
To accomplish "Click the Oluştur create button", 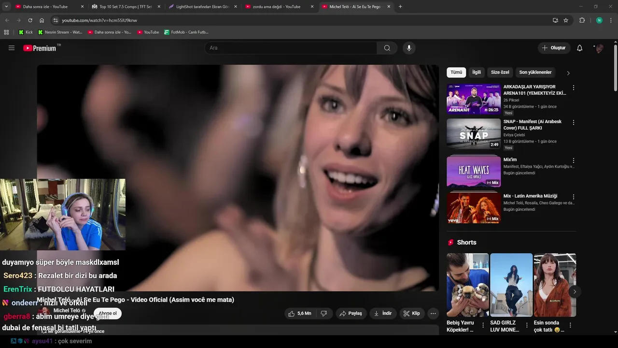I will pos(554,48).
